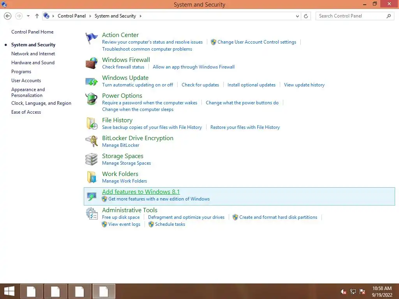The width and height of the screenshot is (399, 299).
Task: Select Network and Internet category
Action: click(x=33, y=54)
